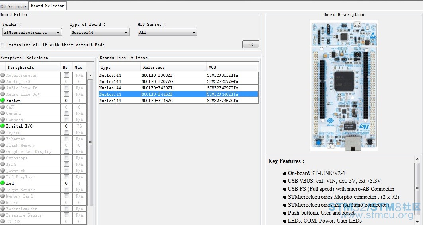The height and width of the screenshot is (225, 423).
Task: Click the grey status dot beside Memory Card
Action: point(3,196)
